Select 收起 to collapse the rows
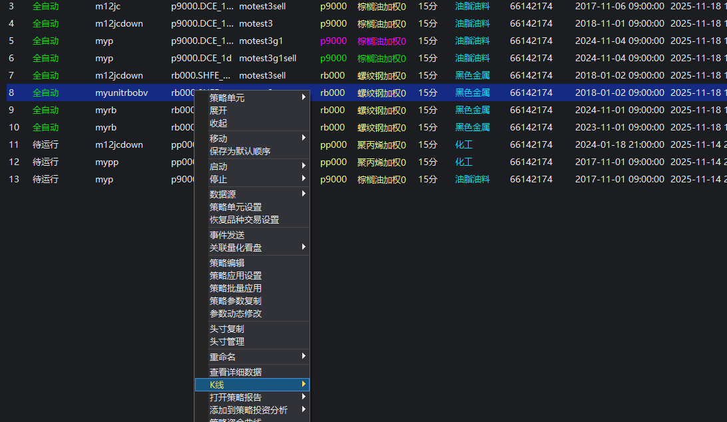This screenshot has width=727, height=422. pos(218,123)
